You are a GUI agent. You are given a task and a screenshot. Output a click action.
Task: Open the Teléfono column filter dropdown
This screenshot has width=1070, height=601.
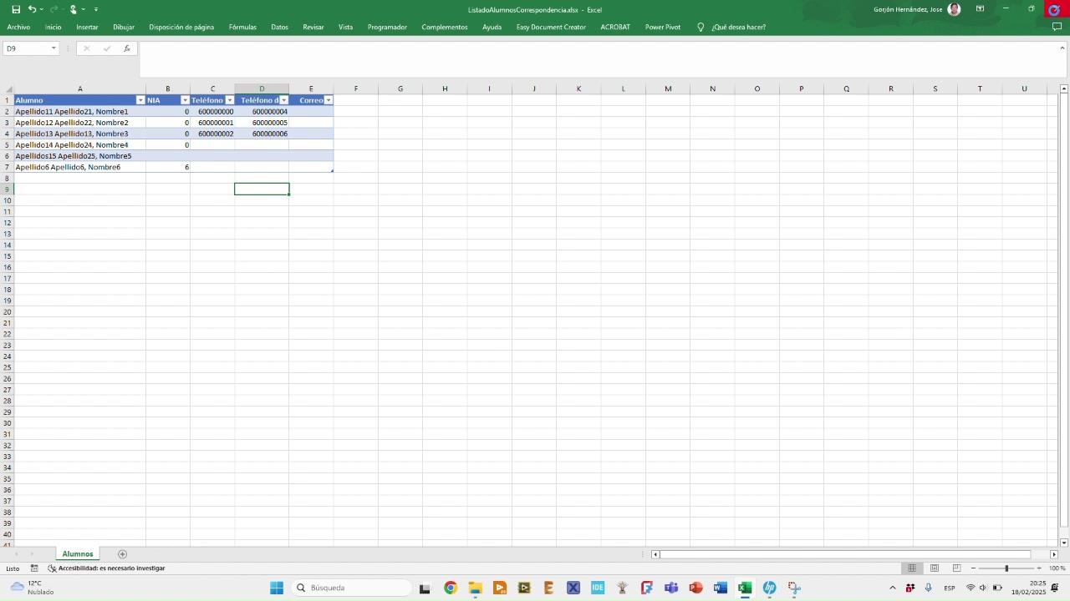tap(229, 100)
